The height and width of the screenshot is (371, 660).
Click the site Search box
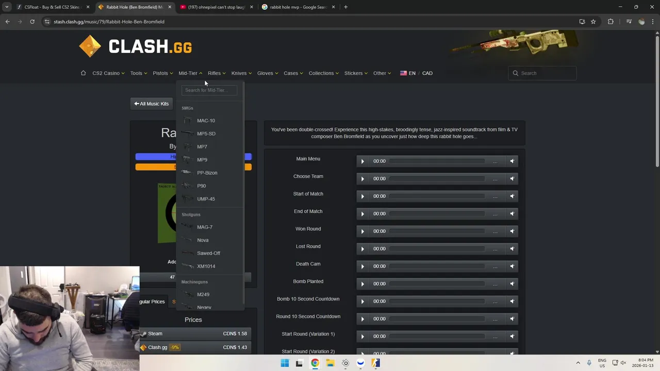542,73
